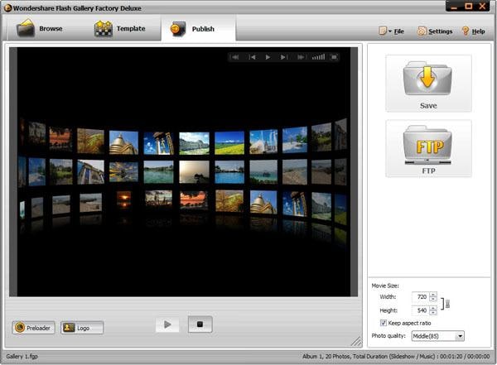The height and width of the screenshot is (365, 497).
Task: Select hazy sunset thumbnail in middle row
Action: pyautogui.click(x=194, y=171)
